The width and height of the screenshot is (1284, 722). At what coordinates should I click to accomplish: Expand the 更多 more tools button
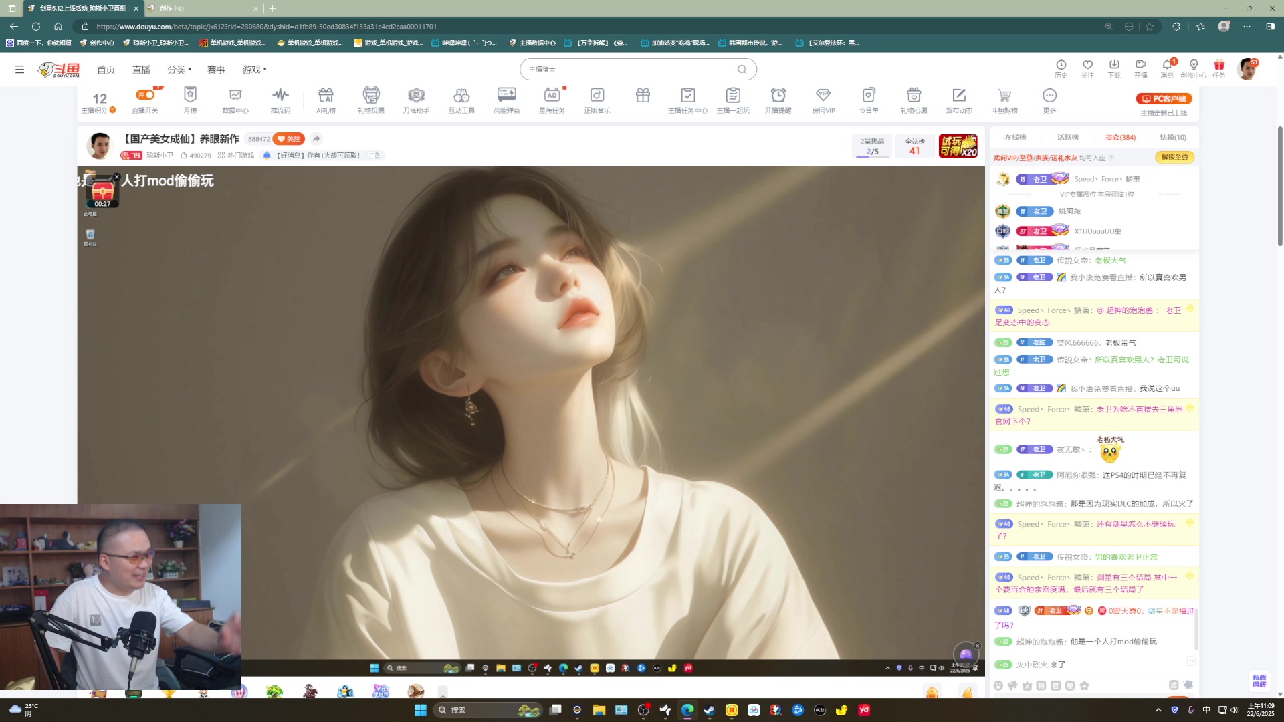[1050, 100]
